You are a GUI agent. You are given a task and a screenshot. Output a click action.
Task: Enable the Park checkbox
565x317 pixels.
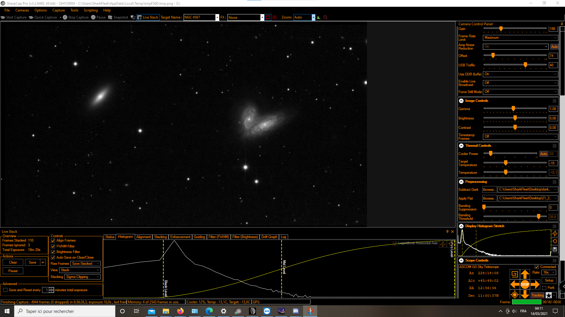pos(544,288)
